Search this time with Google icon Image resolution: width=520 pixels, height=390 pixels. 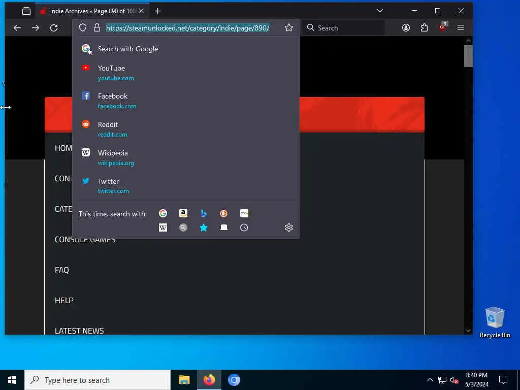[163, 213]
